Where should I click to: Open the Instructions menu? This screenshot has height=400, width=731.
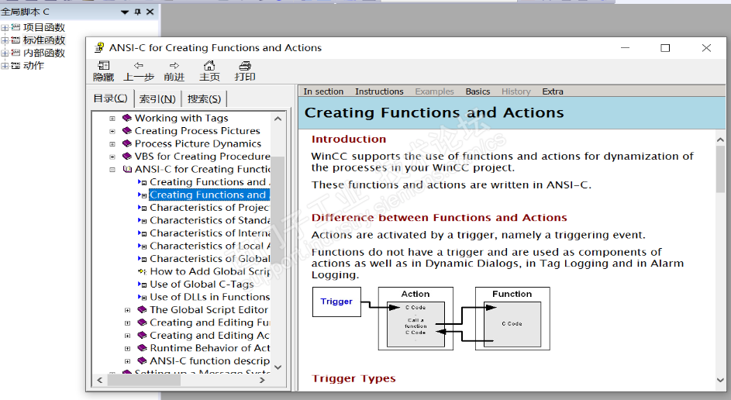(x=379, y=91)
